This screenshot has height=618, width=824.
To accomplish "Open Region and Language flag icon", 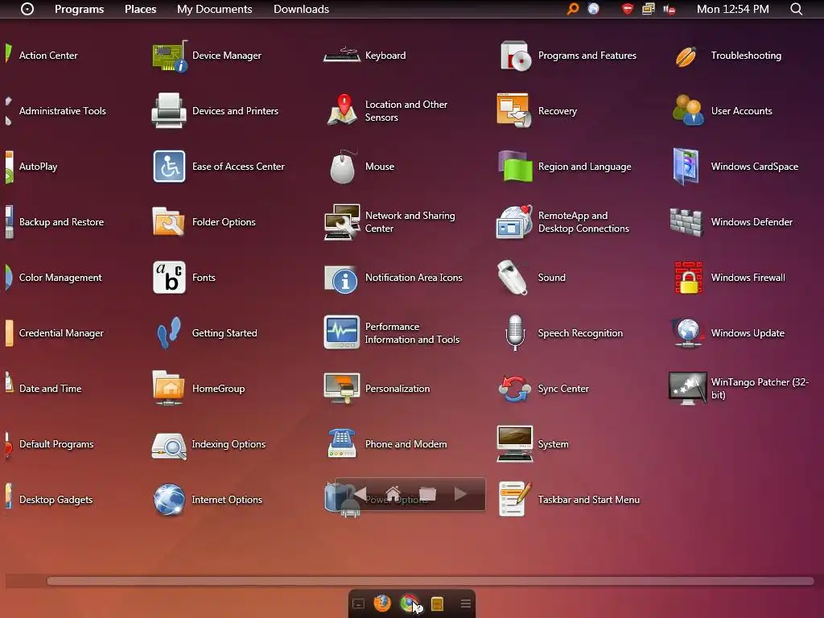I will (515, 167).
